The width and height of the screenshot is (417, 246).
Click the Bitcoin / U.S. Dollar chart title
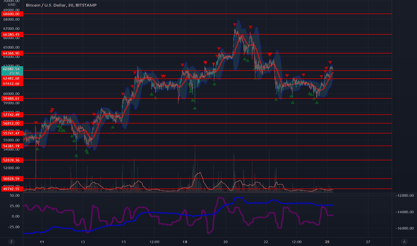(x=61, y=5)
